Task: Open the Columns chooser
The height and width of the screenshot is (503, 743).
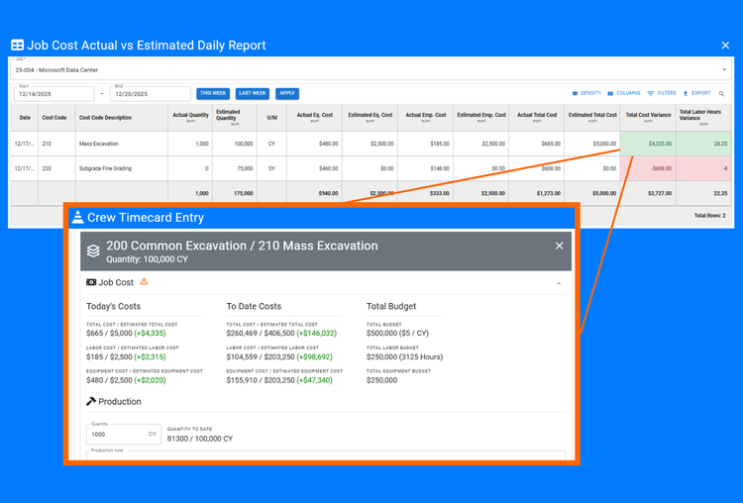Action: coord(623,93)
